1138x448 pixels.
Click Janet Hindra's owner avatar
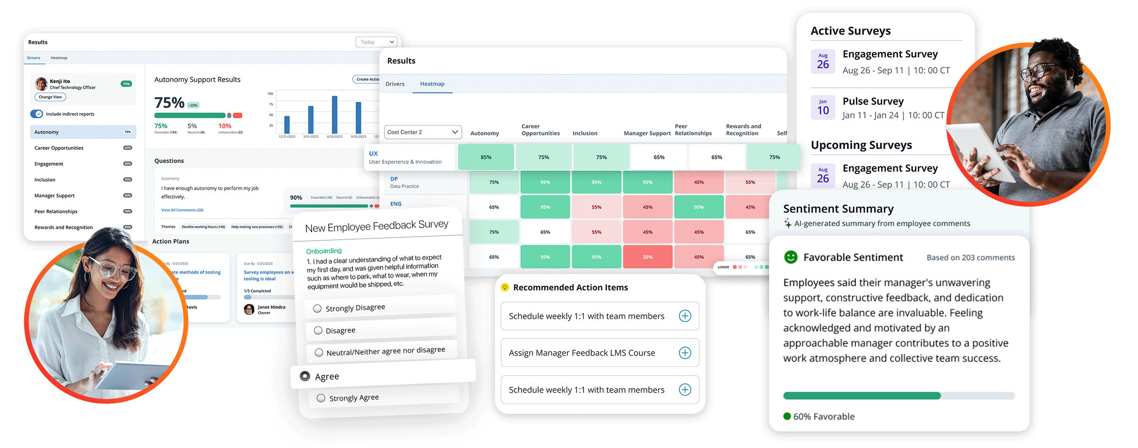tap(249, 310)
